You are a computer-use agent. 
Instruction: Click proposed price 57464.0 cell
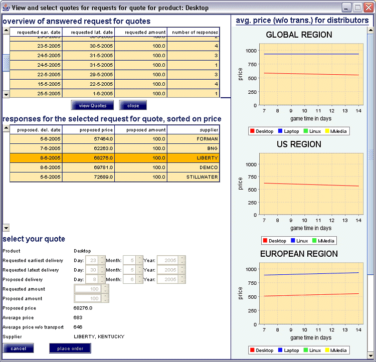tap(88, 139)
